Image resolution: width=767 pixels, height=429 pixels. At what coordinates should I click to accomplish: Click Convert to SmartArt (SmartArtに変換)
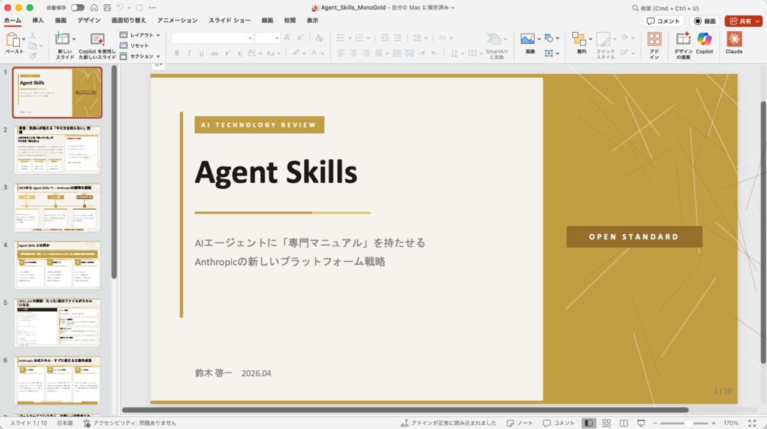pyautogui.click(x=496, y=46)
